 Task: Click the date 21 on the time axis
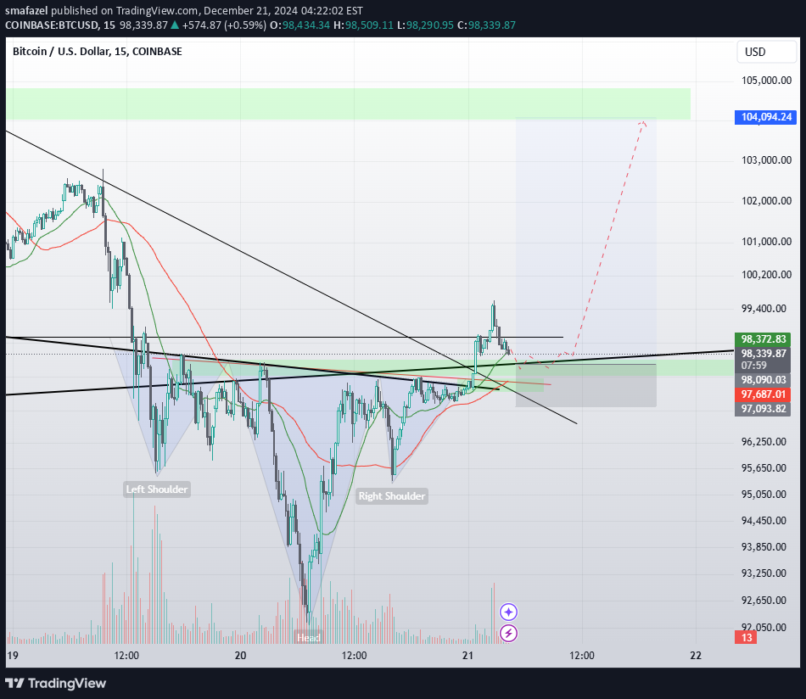(x=467, y=655)
